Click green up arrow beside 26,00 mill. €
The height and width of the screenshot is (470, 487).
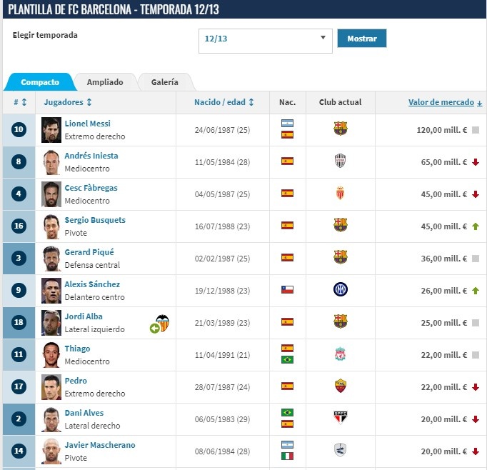tap(476, 291)
